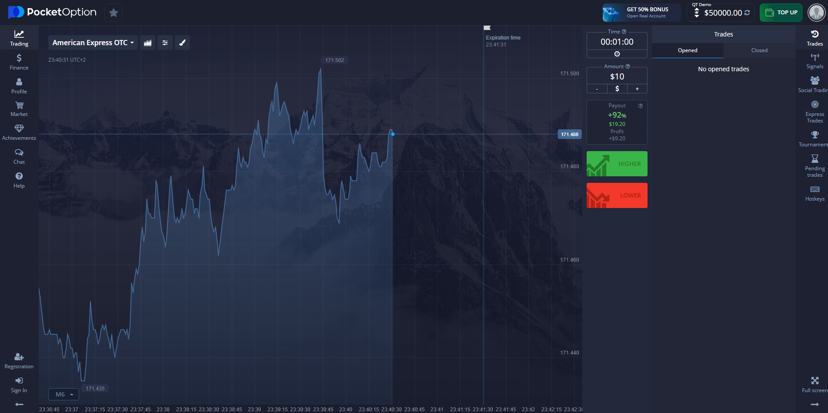
Task: Click the Registration icon
Action: click(x=19, y=357)
